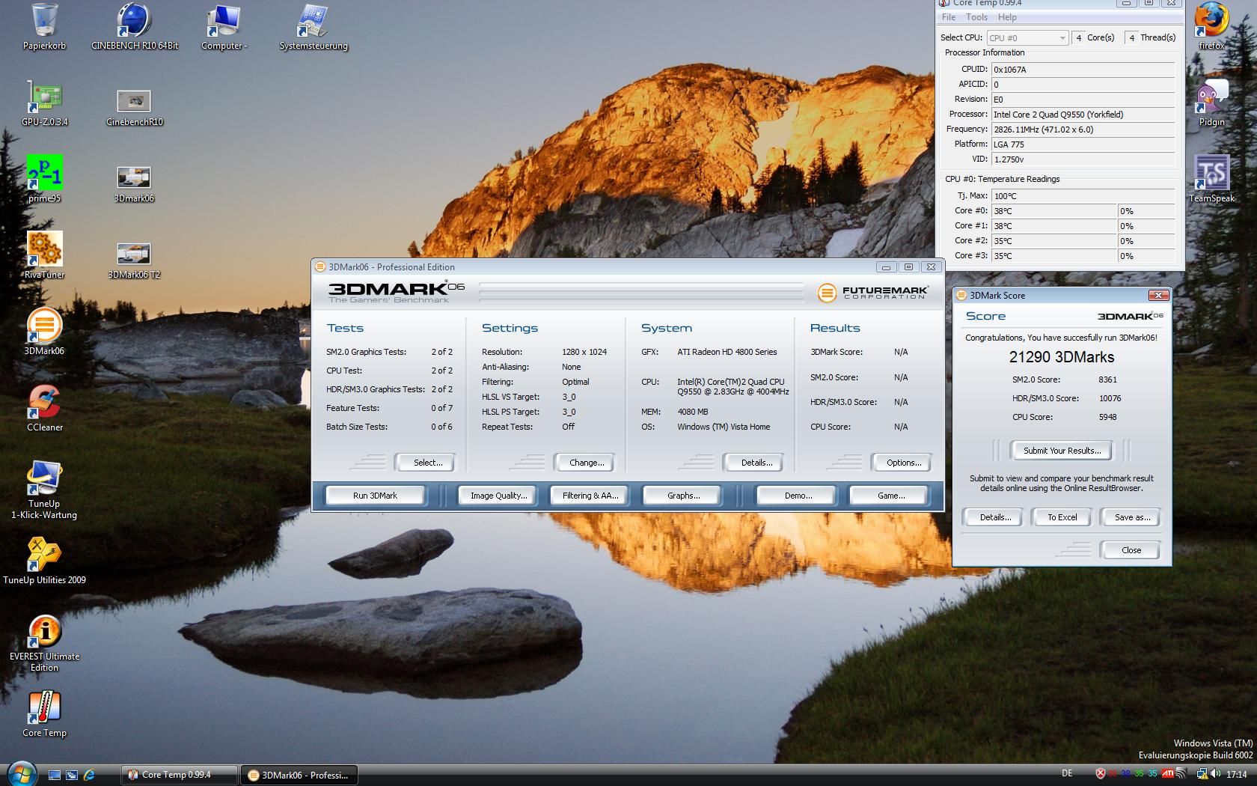Switch to Core Temp taskbar item
This screenshot has width=1257, height=786.
(180, 775)
